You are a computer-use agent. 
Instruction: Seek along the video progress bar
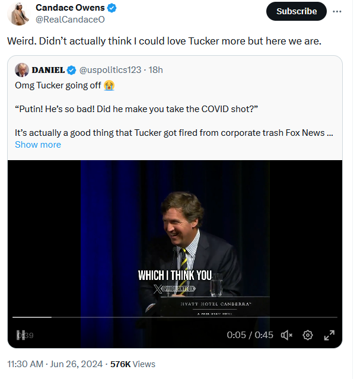pos(175,317)
